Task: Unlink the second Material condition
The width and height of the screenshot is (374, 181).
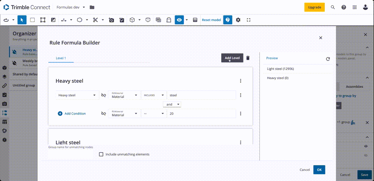Action: click(103, 114)
